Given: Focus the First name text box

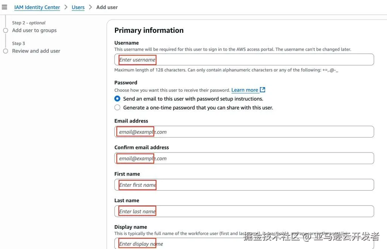Looking at the screenshot, I should point(244,185).
